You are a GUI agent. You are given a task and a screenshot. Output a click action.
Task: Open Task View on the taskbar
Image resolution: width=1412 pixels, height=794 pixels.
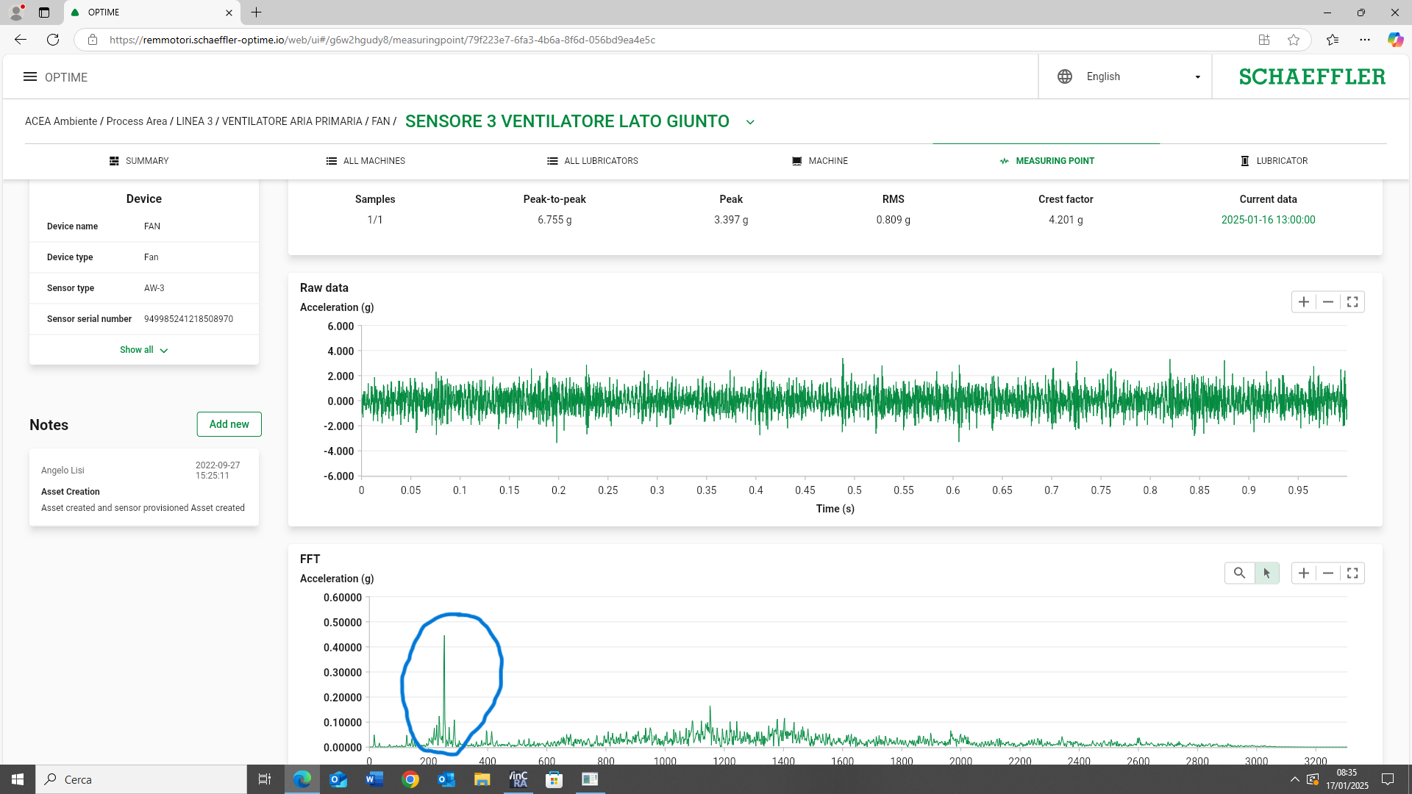265,779
